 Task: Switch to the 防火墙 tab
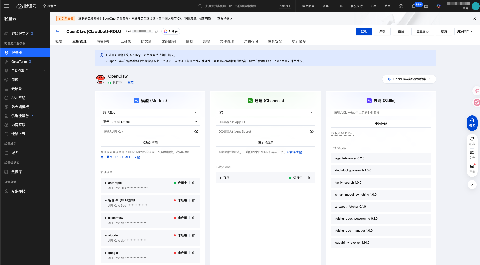[x=146, y=41]
